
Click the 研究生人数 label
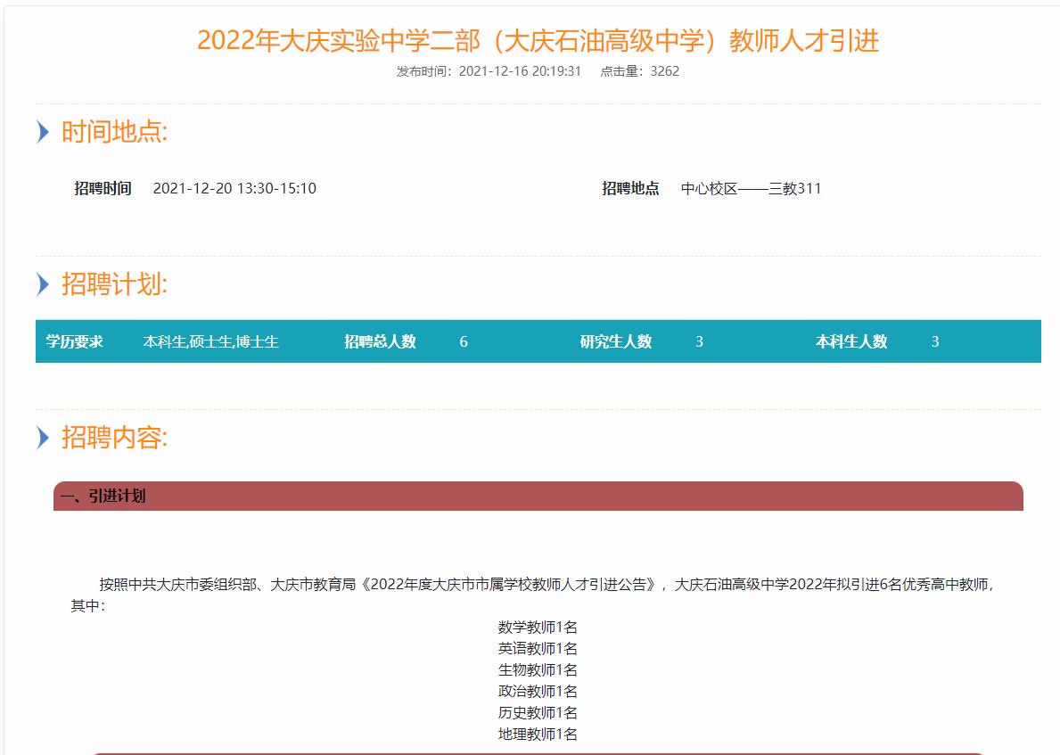coord(615,341)
